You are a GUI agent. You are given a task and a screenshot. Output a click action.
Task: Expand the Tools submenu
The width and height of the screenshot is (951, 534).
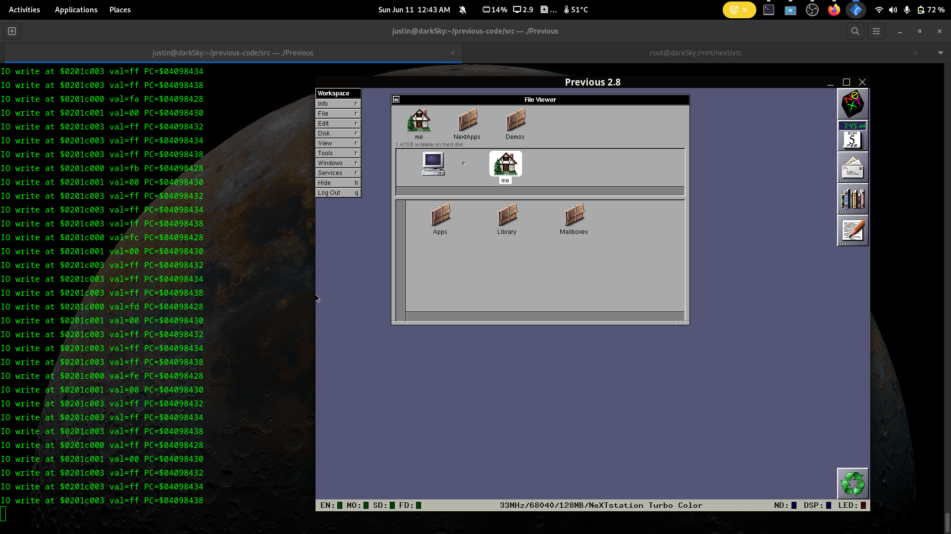tap(338, 153)
